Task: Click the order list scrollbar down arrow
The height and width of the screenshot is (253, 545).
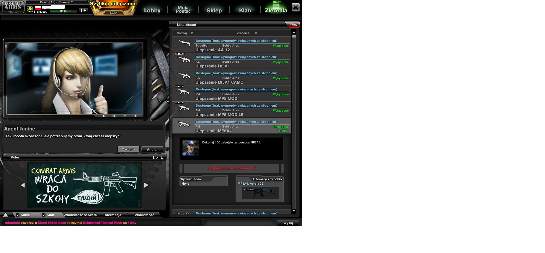Action: (x=294, y=211)
